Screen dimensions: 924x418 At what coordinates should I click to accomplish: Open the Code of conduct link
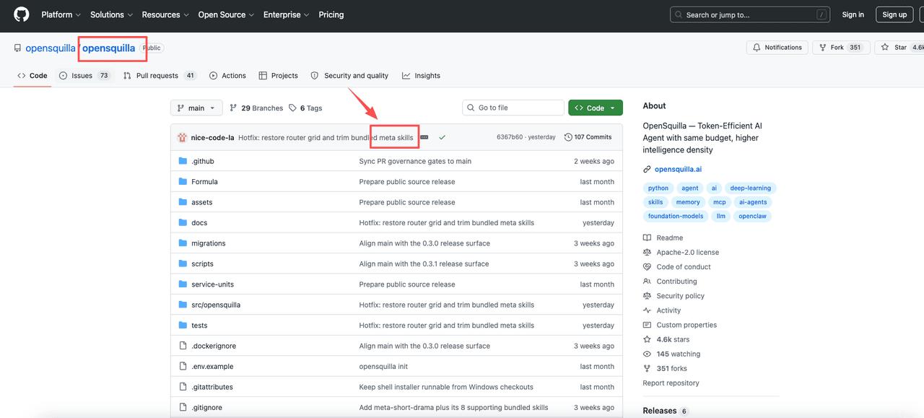(x=683, y=266)
